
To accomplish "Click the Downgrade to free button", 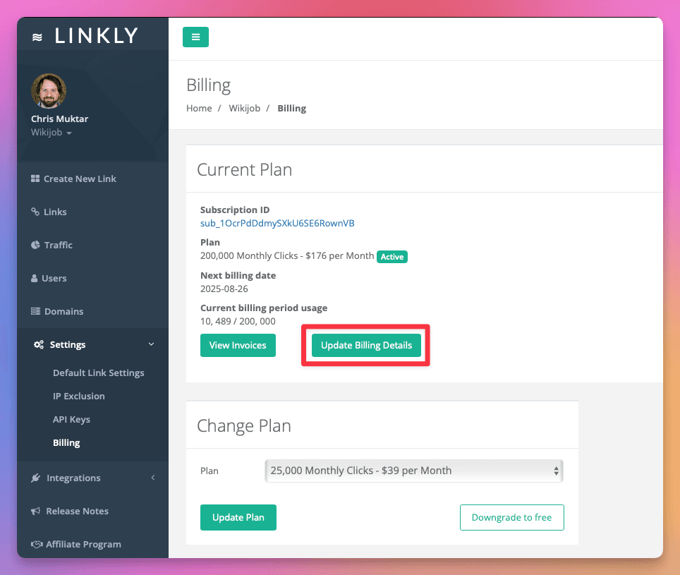I will pos(511,517).
